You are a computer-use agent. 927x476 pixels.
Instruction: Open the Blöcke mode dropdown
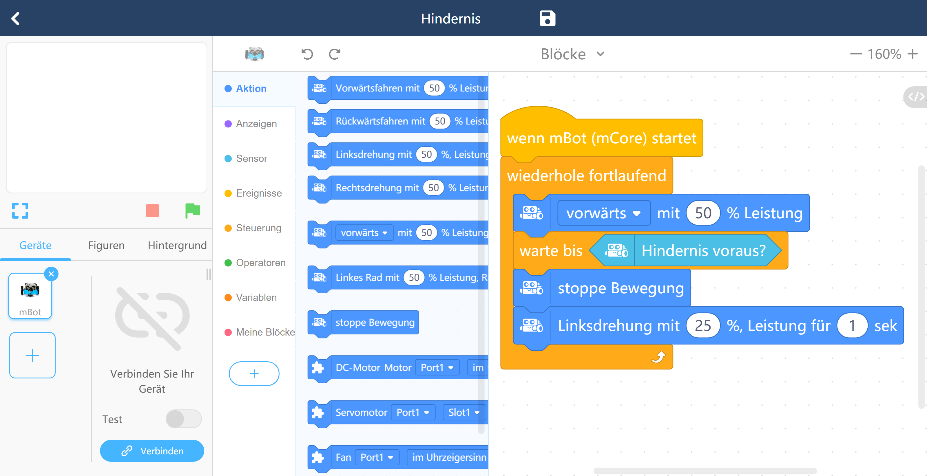click(x=572, y=54)
